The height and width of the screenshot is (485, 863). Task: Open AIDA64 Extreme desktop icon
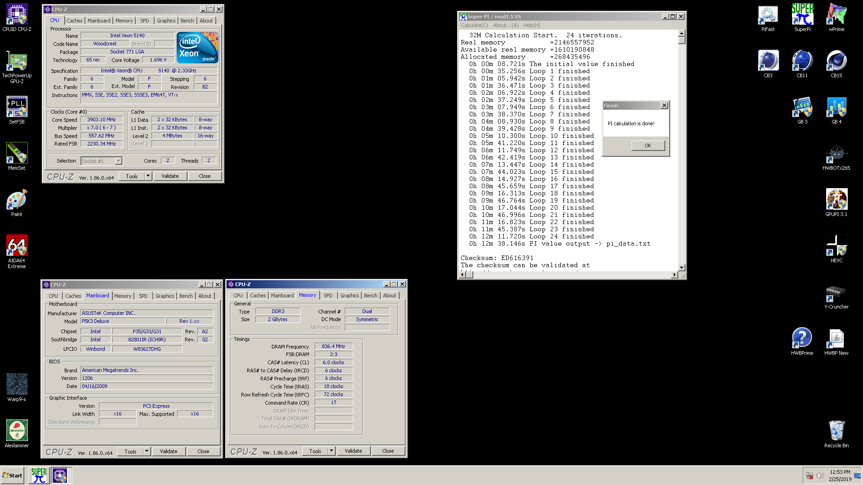(x=17, y=251)
